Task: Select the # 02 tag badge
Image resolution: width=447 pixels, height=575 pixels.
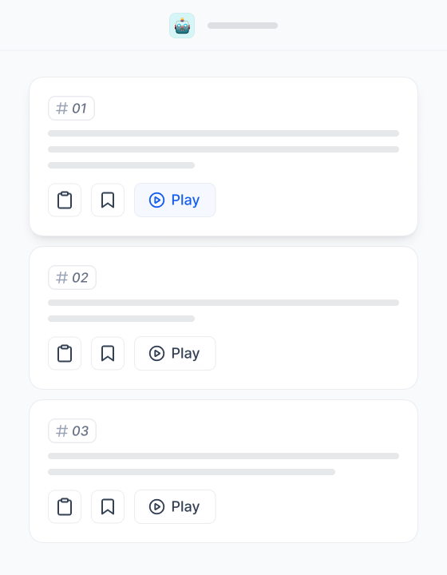Action: [72, 278]
